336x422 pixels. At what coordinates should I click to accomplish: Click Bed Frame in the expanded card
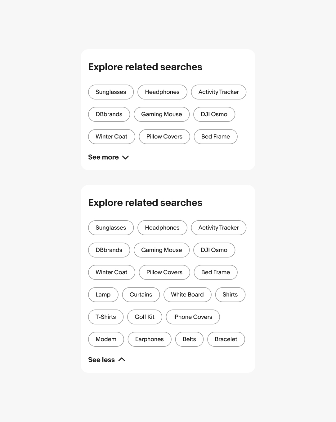[216, 272]
